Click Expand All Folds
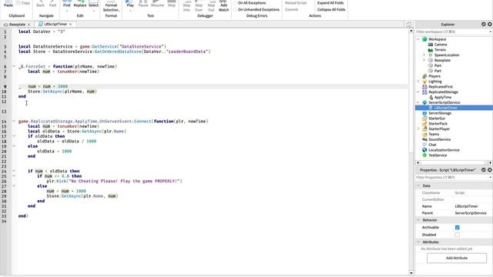493x277 pixels. pyautogui.click(x=330, y=3)
